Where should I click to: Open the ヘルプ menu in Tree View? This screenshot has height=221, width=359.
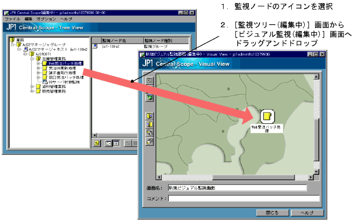click(x=66, y=19)
